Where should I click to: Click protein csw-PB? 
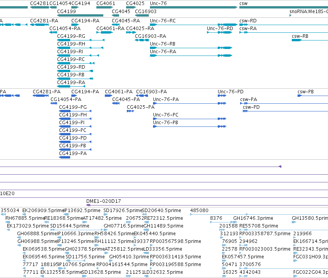313,96
